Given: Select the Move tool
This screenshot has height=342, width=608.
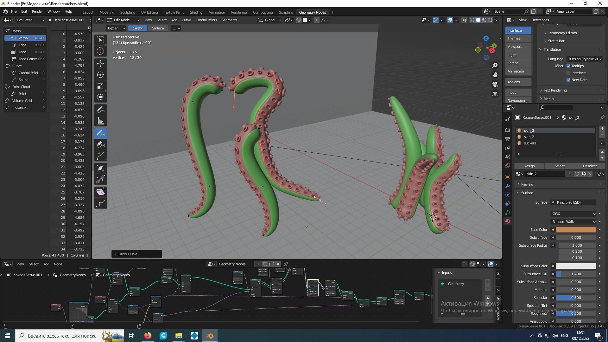Looking at the screenshot, I should (x=100, y=64).
